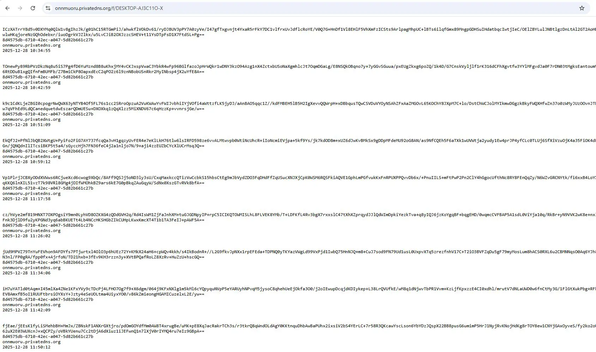Reload the current page

(x=33, y=8)
